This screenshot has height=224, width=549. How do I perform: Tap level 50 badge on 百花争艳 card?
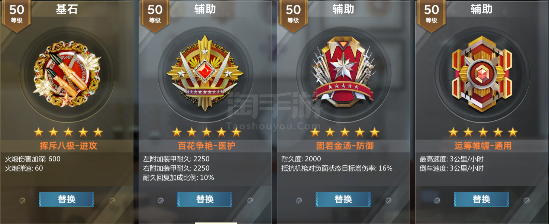155,14
